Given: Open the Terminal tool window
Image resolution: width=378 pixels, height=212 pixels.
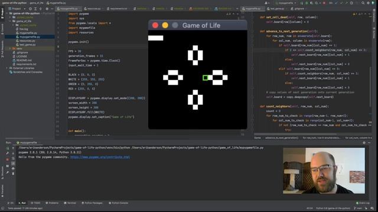Looking at the screenshot, I should click(70, 203).
